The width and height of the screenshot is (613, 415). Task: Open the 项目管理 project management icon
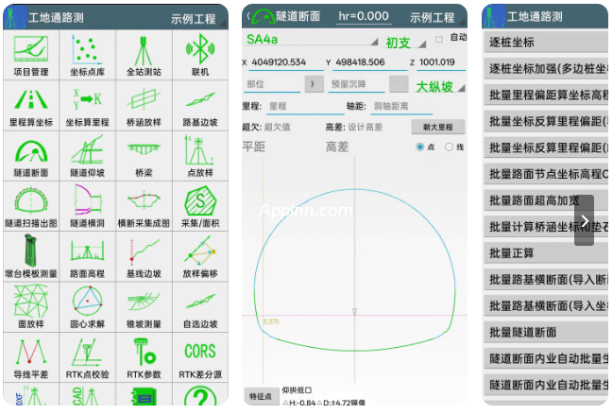(31, 55)
